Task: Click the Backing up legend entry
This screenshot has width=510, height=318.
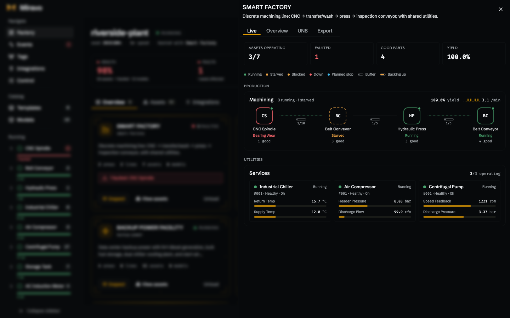Action: pyautogui.click(x=393, y=75)
